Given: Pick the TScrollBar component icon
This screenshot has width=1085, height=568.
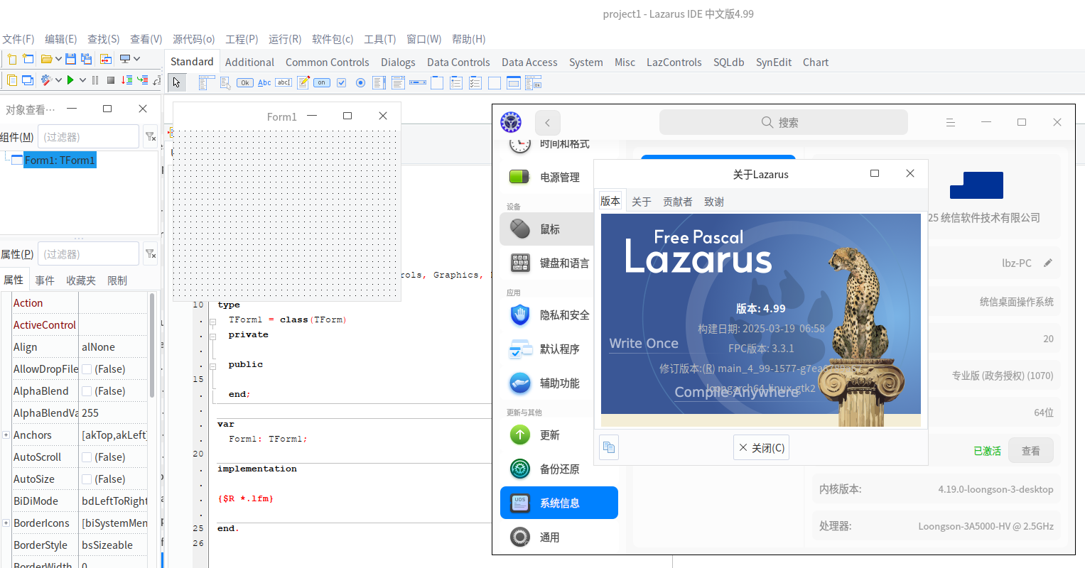Looking at the screenshot, I should tap(418, 82).
